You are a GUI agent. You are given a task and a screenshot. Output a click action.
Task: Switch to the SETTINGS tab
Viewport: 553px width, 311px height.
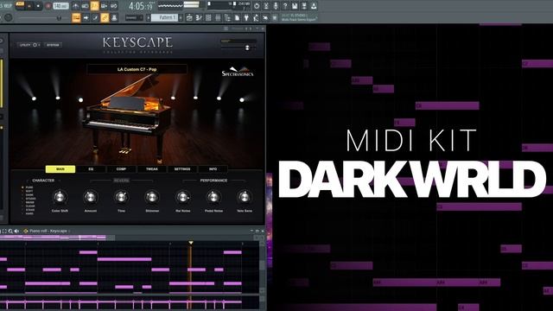coord(182,169)
